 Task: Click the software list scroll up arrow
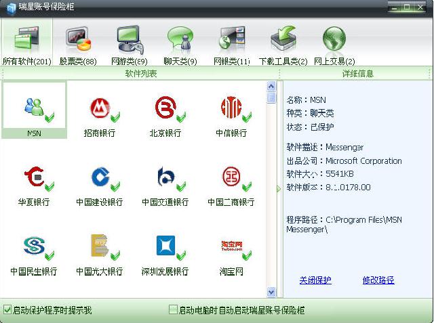(271, 87)
